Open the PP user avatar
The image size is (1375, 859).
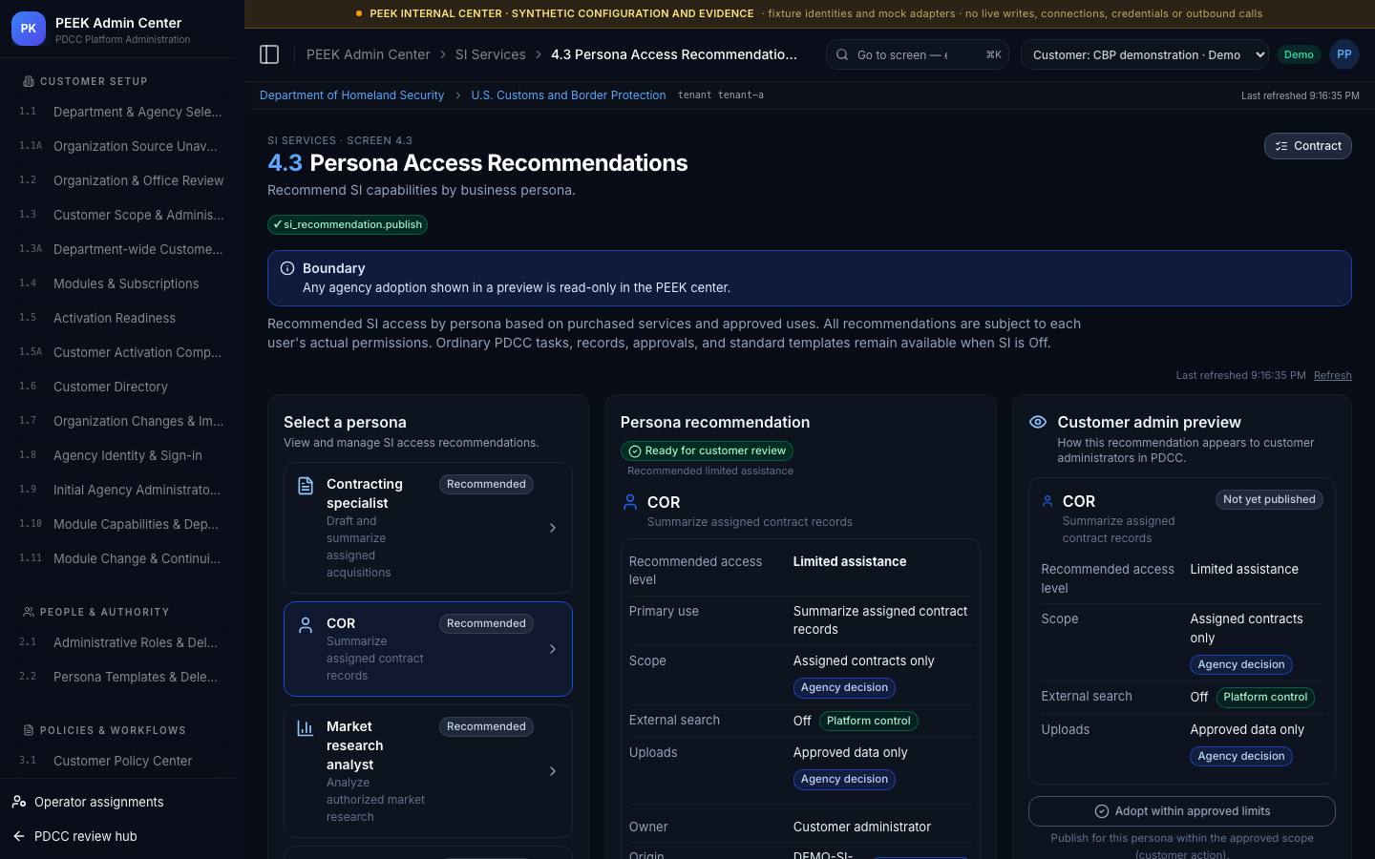[x=1343, y=54]
